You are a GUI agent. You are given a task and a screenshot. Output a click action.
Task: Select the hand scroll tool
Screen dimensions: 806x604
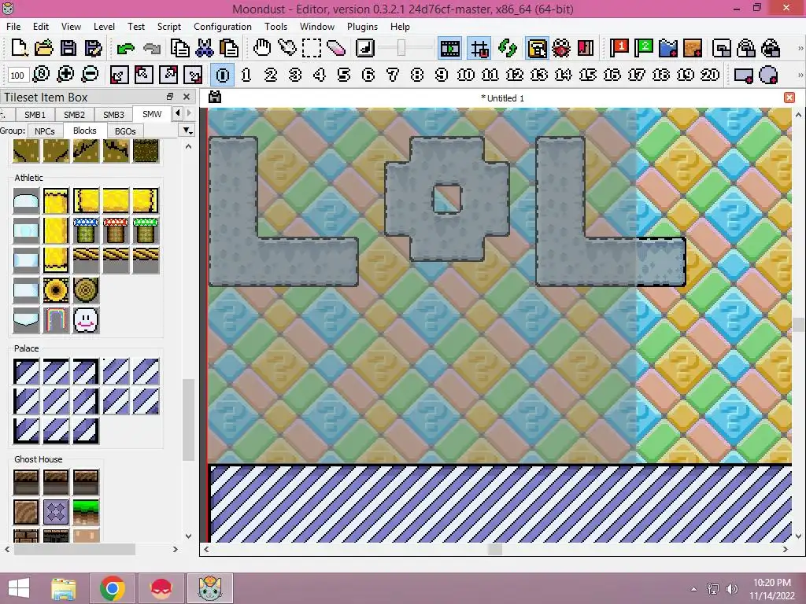[262, 48]
